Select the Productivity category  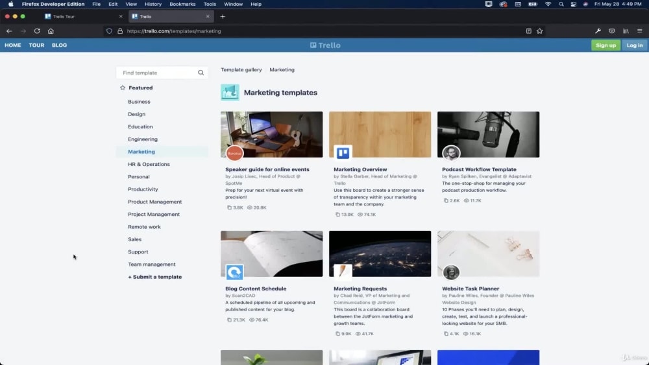[x=143, y=189]
